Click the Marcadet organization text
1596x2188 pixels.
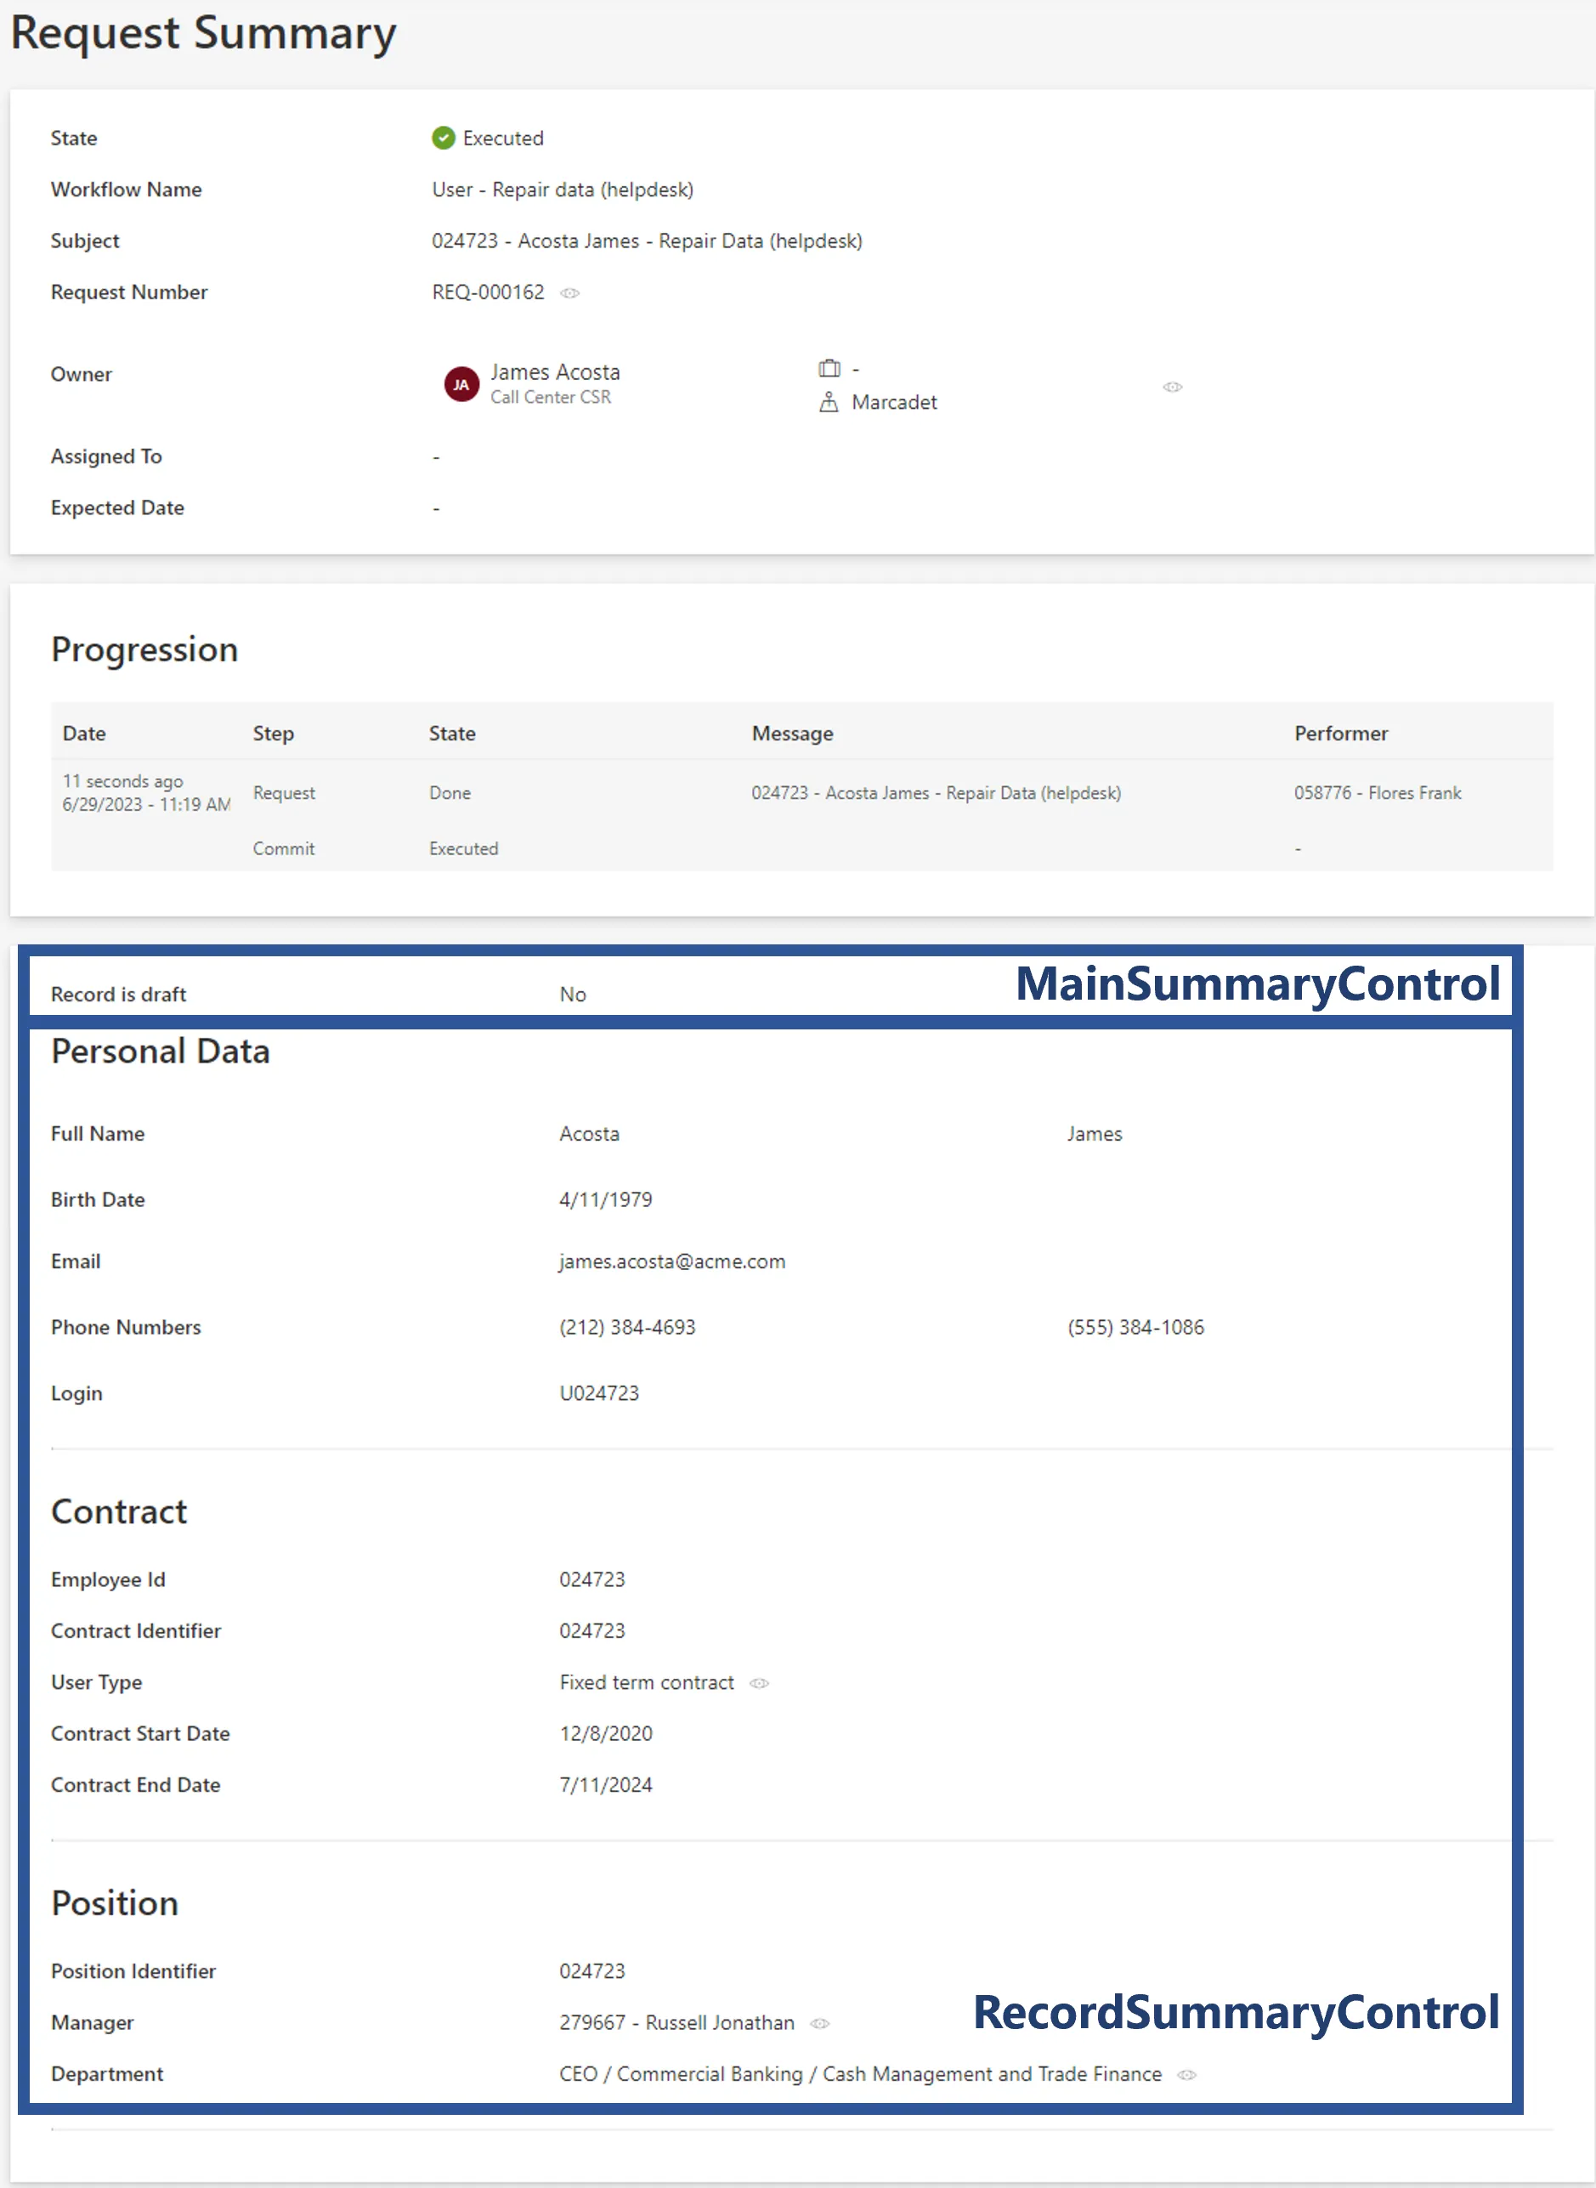click(894, 402)
